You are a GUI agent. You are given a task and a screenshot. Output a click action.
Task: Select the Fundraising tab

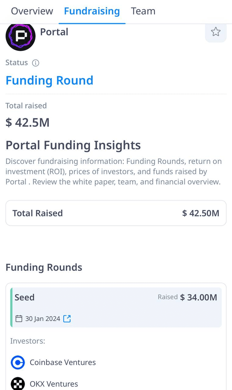point(92,11)
